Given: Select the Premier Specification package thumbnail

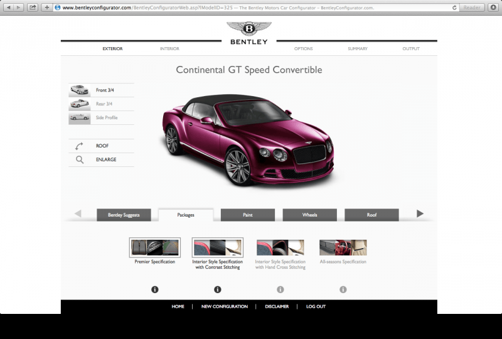Looking at the screenshot, I should pos(155,247).
